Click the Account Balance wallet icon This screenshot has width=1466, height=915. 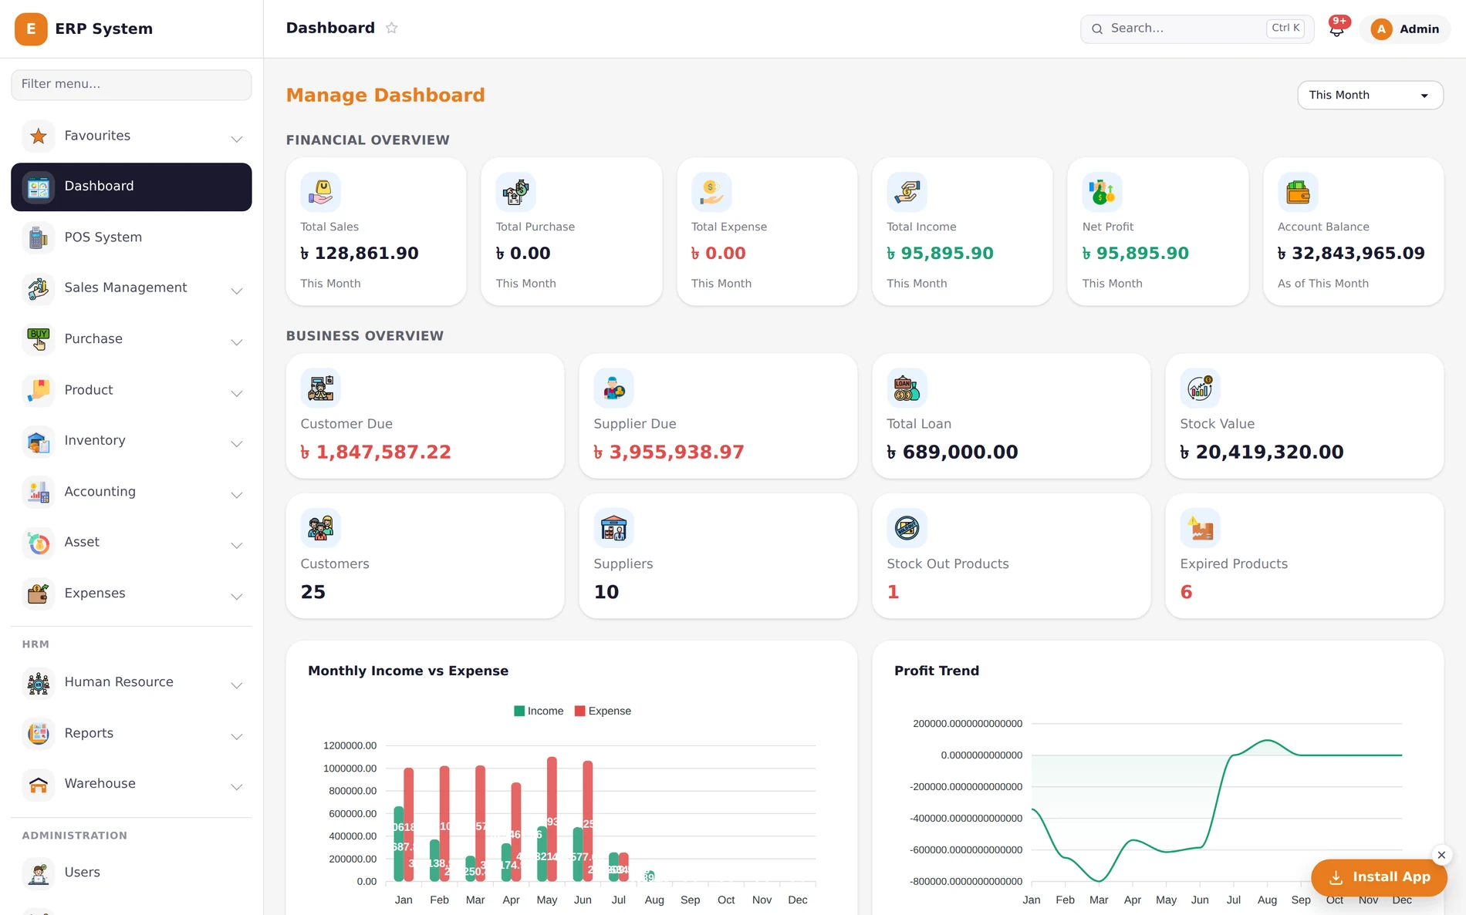click(x=1298, y=192)
